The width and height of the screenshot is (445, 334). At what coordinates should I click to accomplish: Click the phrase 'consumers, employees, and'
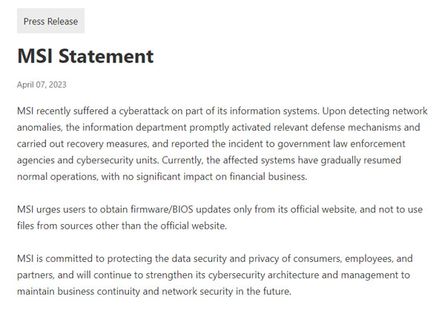pos(353,259)
